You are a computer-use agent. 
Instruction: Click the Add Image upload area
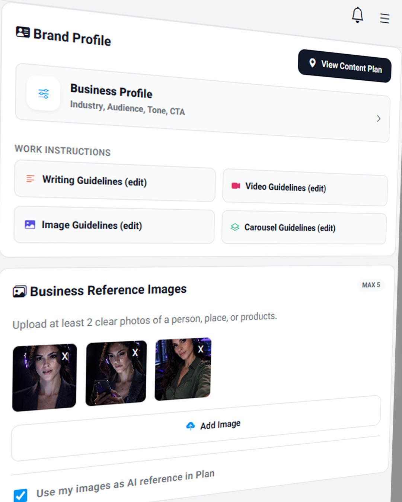pyautogui.click(x=196, y=428)
